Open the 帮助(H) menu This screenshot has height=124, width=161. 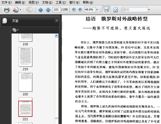[x=88, y=2]
